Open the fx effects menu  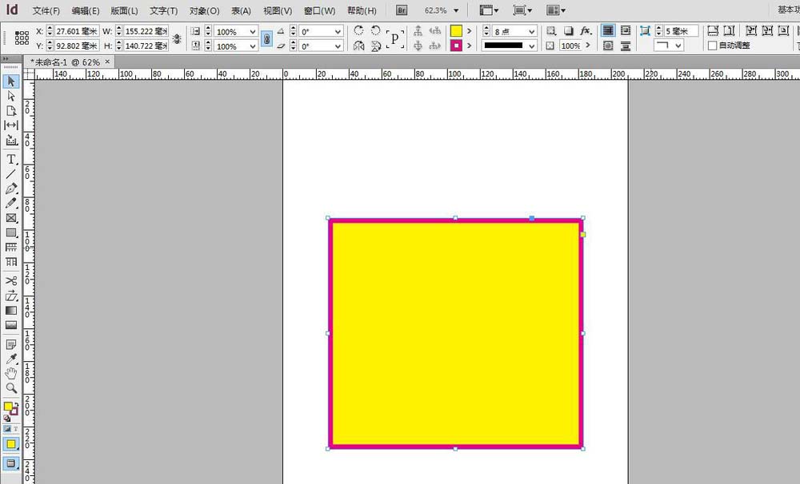[586, 31]
